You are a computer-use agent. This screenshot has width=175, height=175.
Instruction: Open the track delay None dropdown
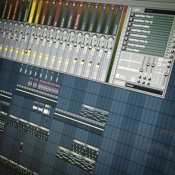(x=125, y=77)
